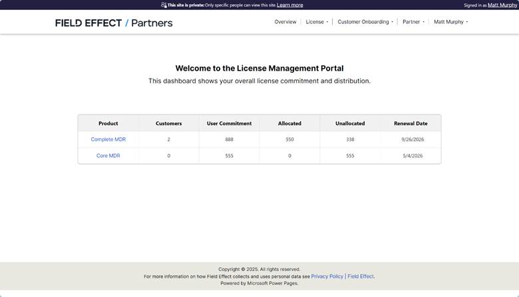Click the Product column header
Screen dimensions: 519x297
pyautogui.click(x=108, y=123)
